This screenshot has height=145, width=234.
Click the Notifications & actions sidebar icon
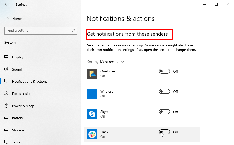tap(6, 81)
